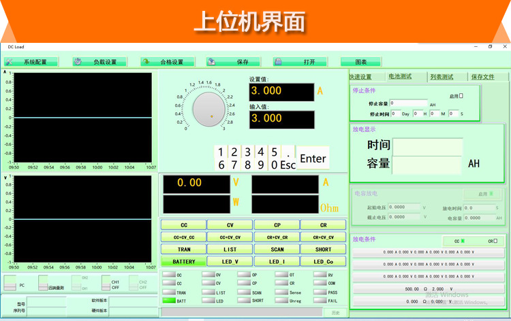Select the CR mode button
The height and width of the screenshot is (321, 511).
[x=323, y=225]
